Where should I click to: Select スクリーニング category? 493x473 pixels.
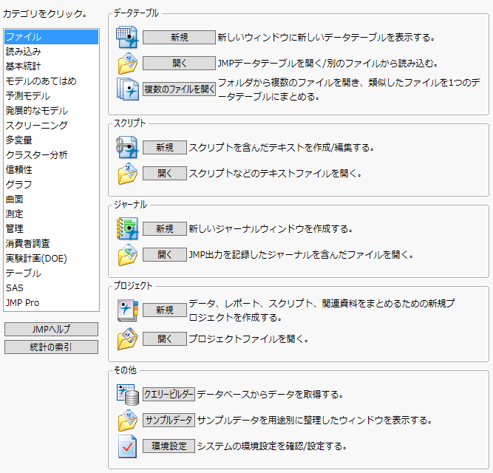51,126
